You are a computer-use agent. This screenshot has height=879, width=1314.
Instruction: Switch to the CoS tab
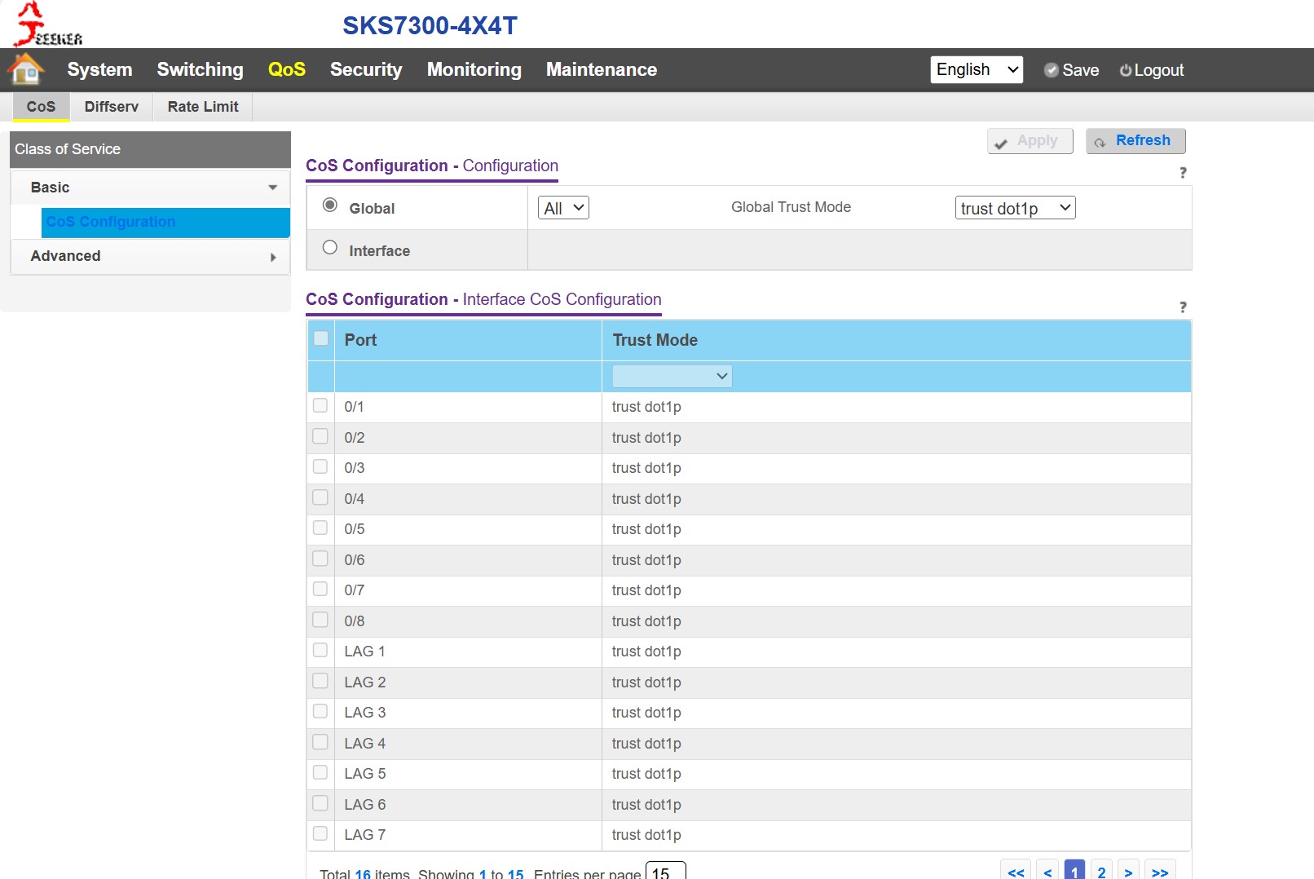coord(41,107)
